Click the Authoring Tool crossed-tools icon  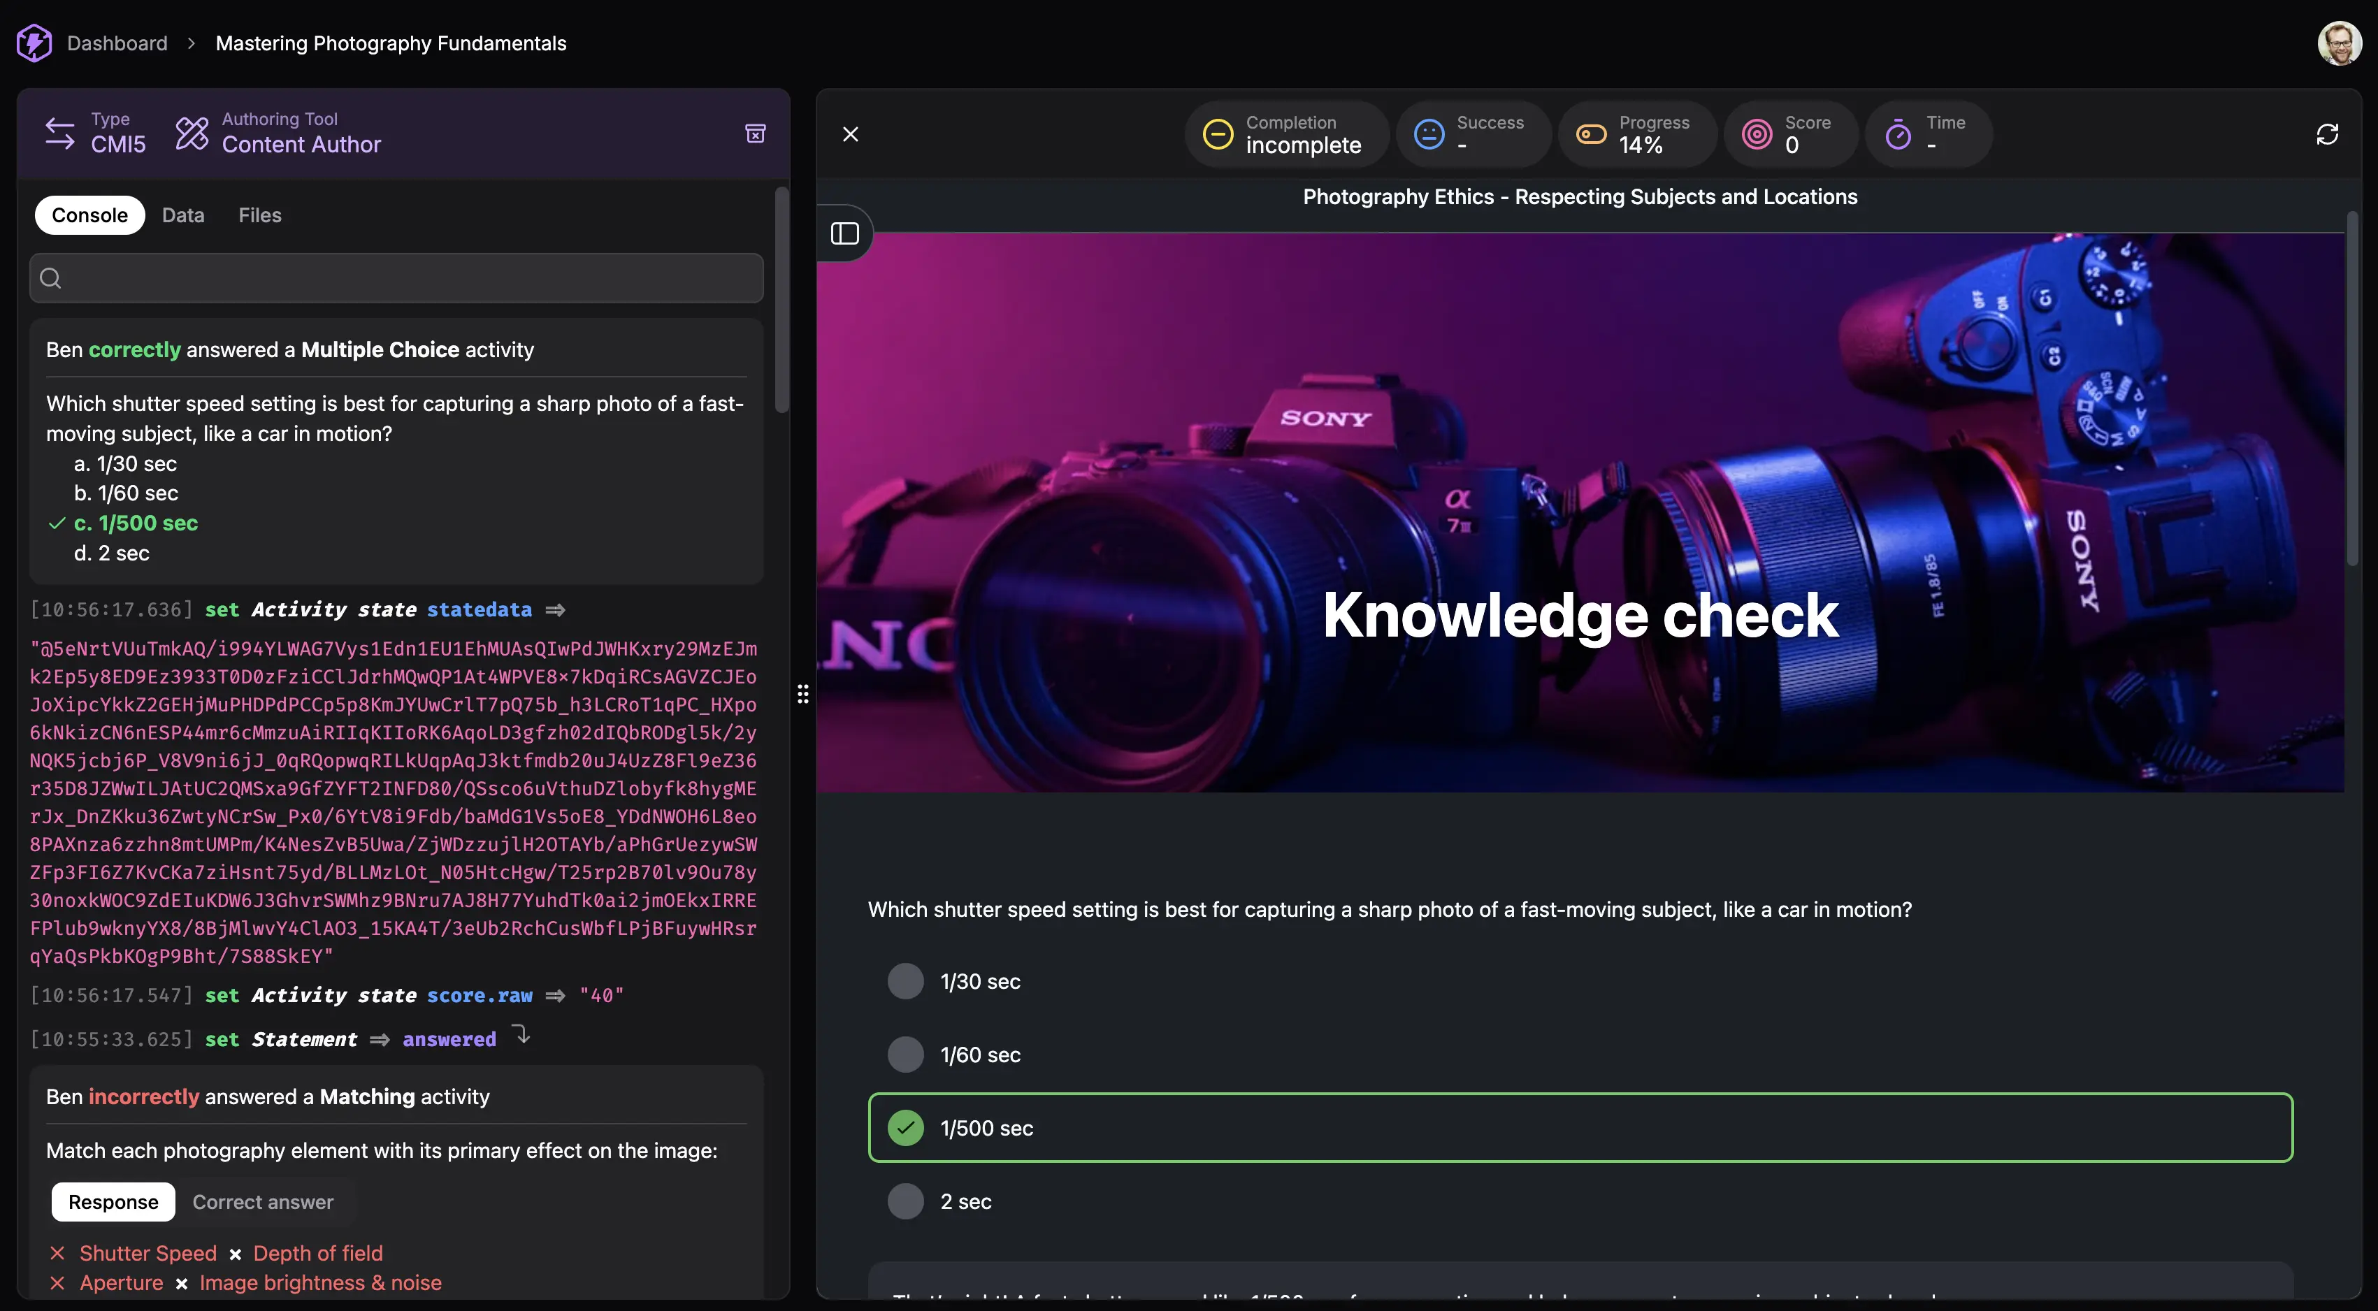tap(192, 133)
